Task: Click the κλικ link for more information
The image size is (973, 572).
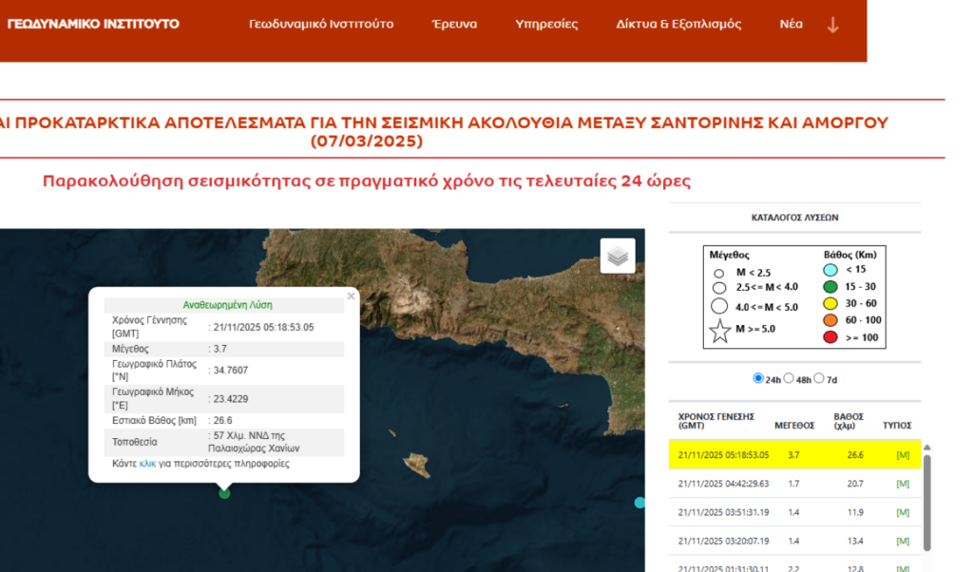Action: point(147,464)
